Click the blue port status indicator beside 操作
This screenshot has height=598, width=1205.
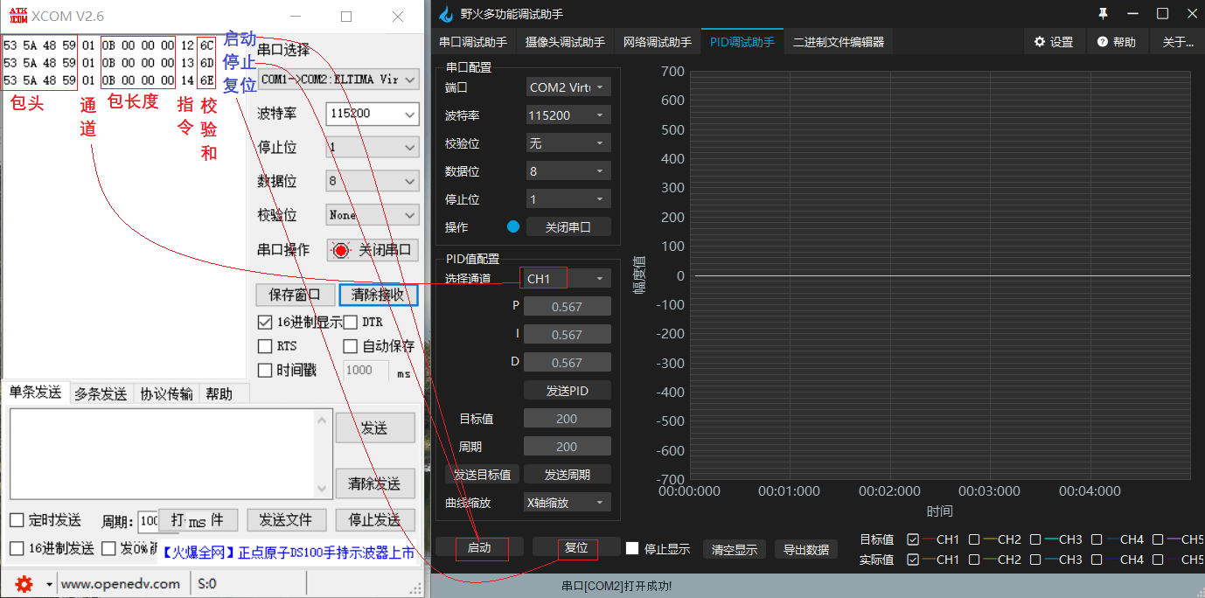tap(513, 226)
